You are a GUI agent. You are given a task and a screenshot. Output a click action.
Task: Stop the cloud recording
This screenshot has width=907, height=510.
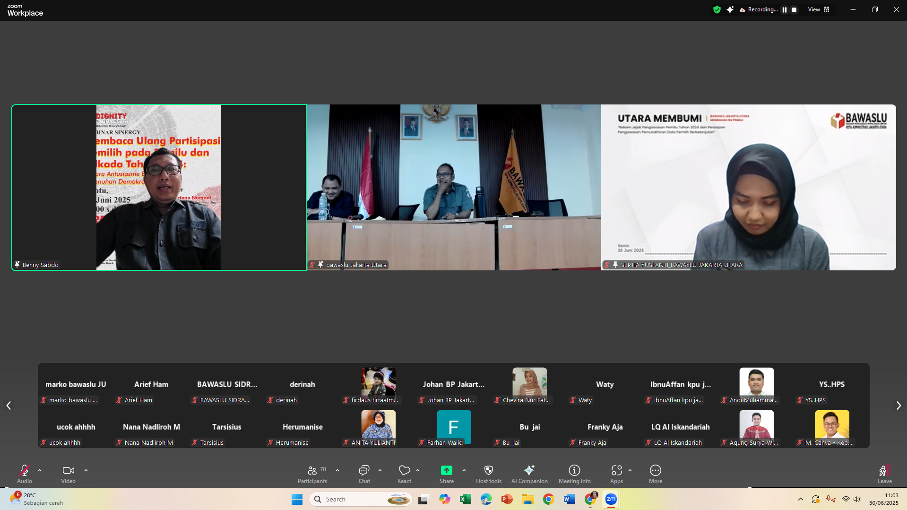coord(794,10)
